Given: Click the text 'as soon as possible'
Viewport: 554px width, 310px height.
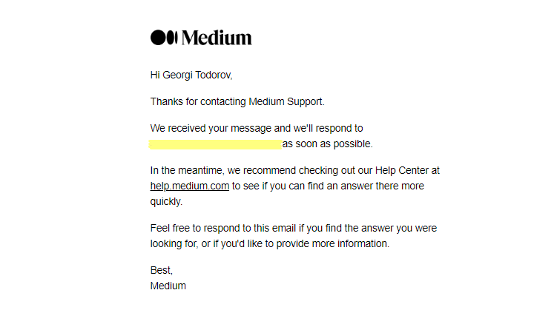Looking at the screenshot, I should point(327,144).
